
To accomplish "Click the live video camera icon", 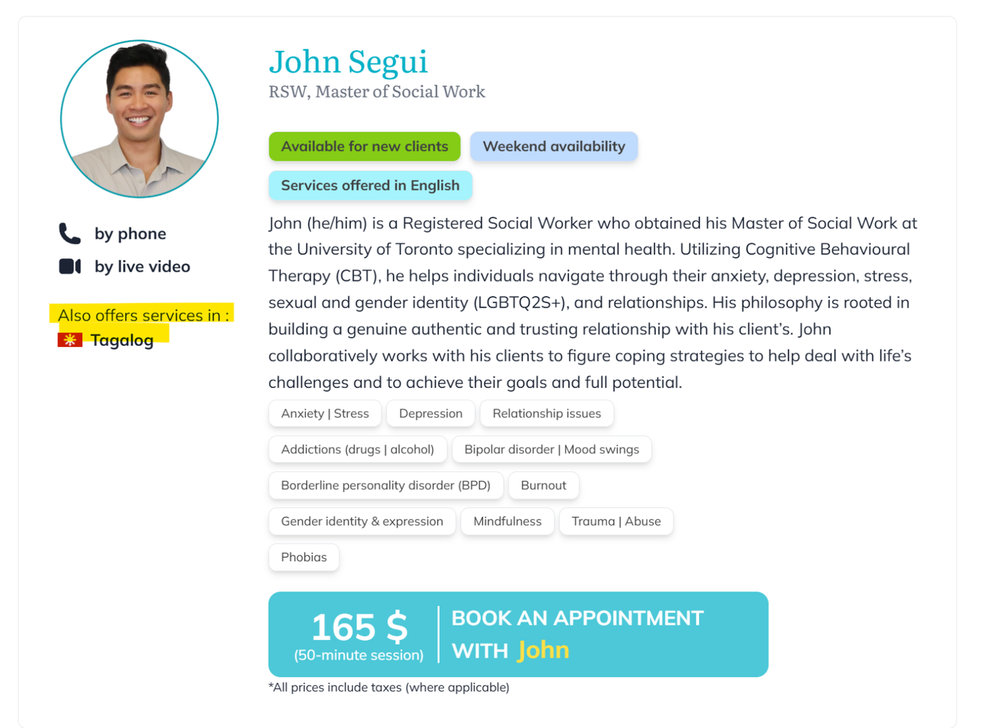I will (70, 267).
